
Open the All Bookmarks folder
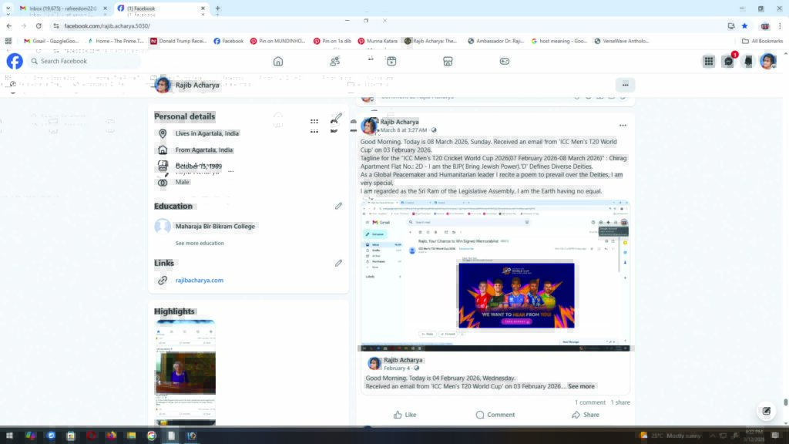pos(762,41)
